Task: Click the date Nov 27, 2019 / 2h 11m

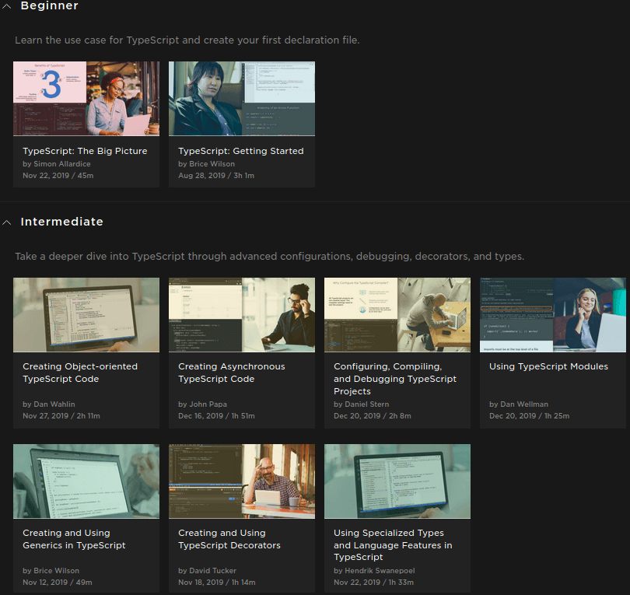Action: click(61, 416)
